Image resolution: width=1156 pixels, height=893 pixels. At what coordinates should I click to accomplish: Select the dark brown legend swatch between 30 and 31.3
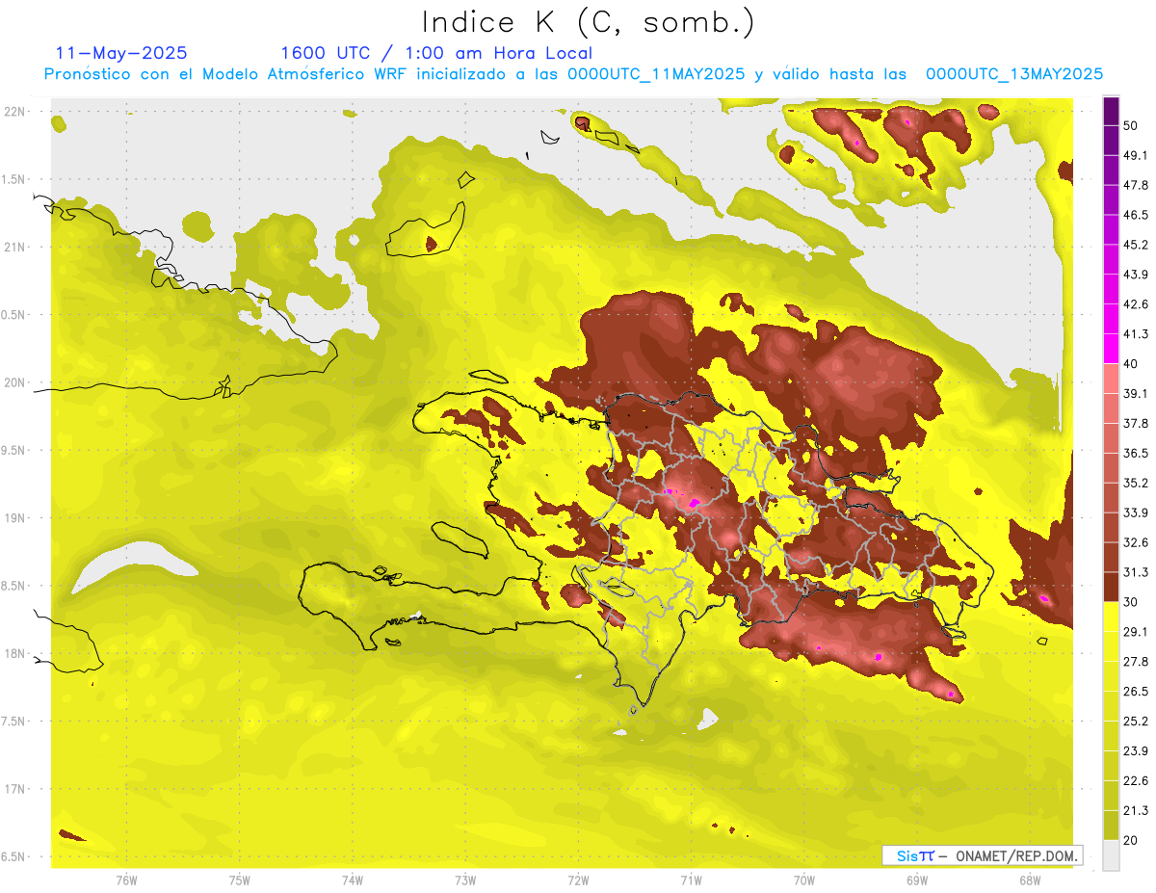tap(1111, 587)
